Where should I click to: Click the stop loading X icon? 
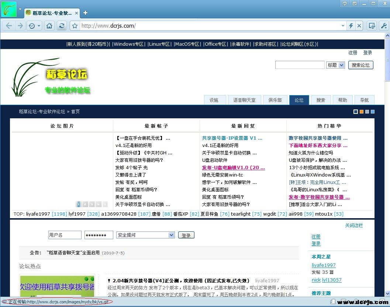point(359,26)
